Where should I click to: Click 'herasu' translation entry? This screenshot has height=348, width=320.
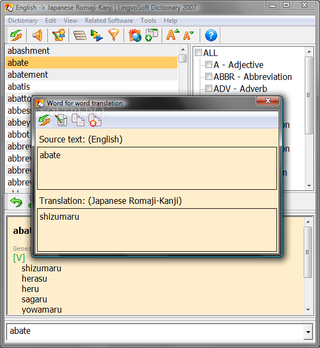point(34,278)
